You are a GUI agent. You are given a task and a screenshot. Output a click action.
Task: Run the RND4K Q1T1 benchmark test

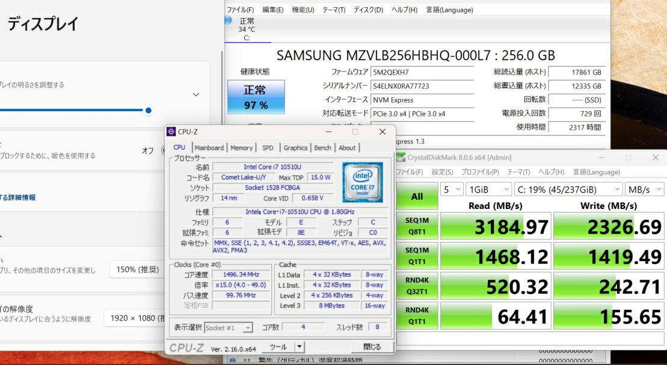(417, 316)
